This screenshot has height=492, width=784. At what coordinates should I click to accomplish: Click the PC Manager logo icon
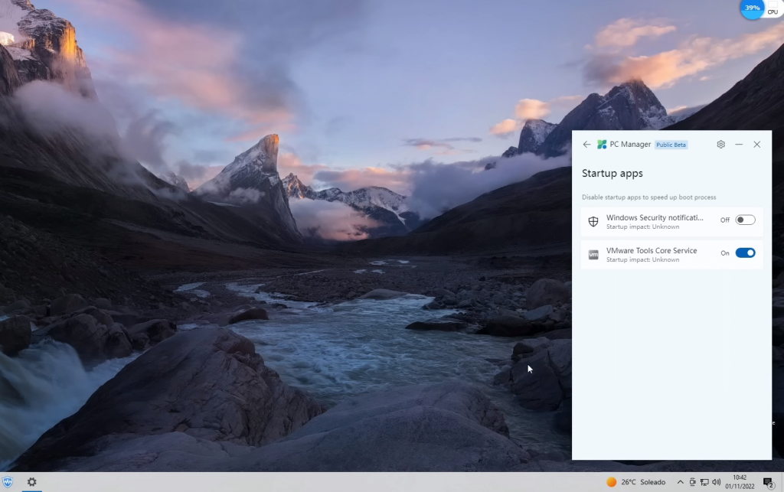click(602, 145)
